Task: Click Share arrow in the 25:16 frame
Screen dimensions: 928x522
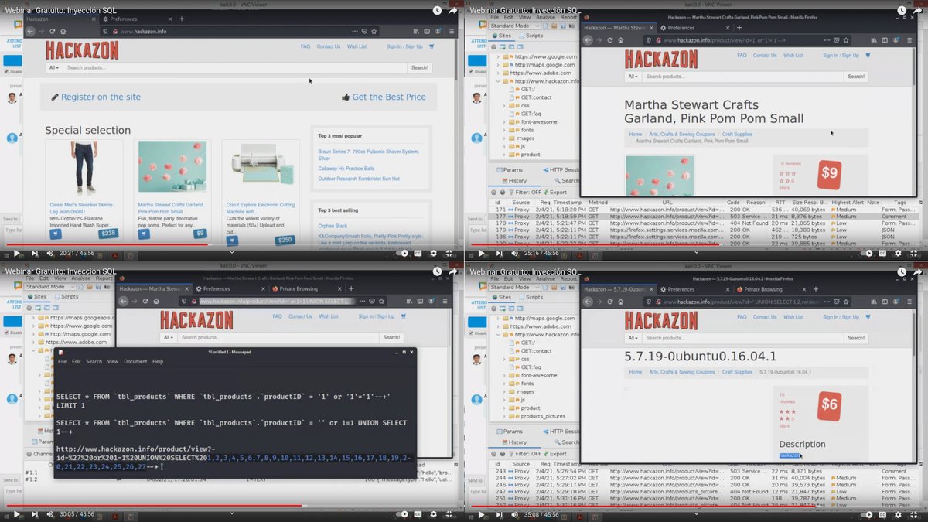Action: coord(919,10)
